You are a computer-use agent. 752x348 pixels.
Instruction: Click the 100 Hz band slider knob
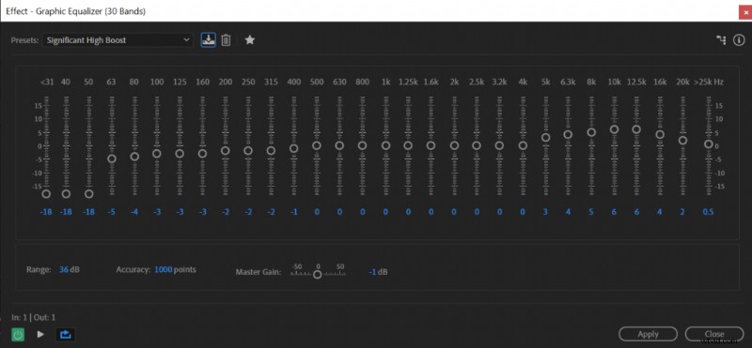(x=157, y=153)
